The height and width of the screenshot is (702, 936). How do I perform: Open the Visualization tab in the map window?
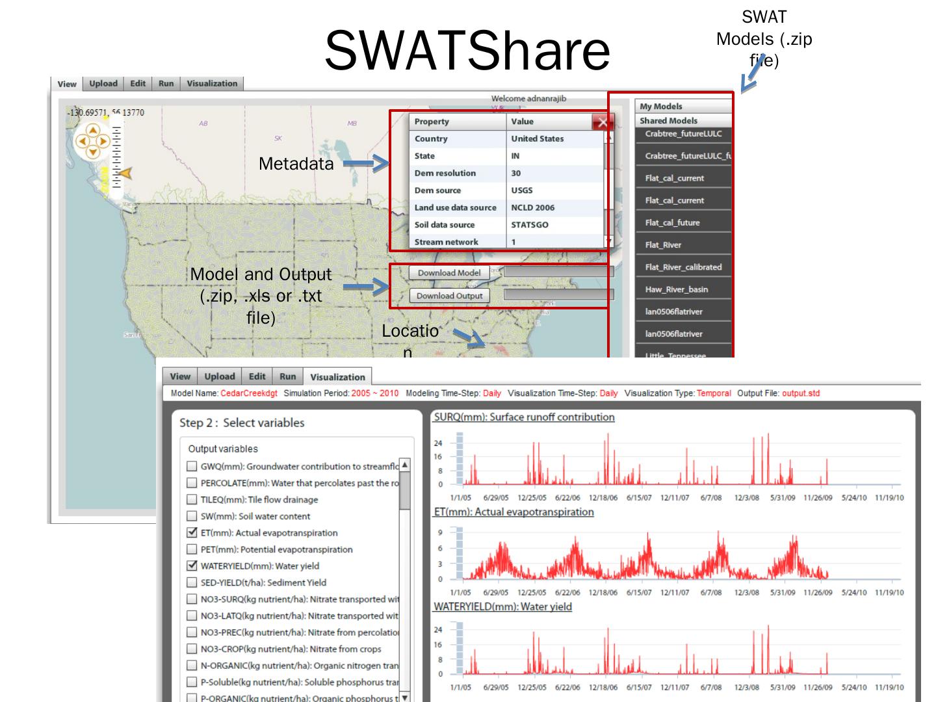[x=212, y=83]
